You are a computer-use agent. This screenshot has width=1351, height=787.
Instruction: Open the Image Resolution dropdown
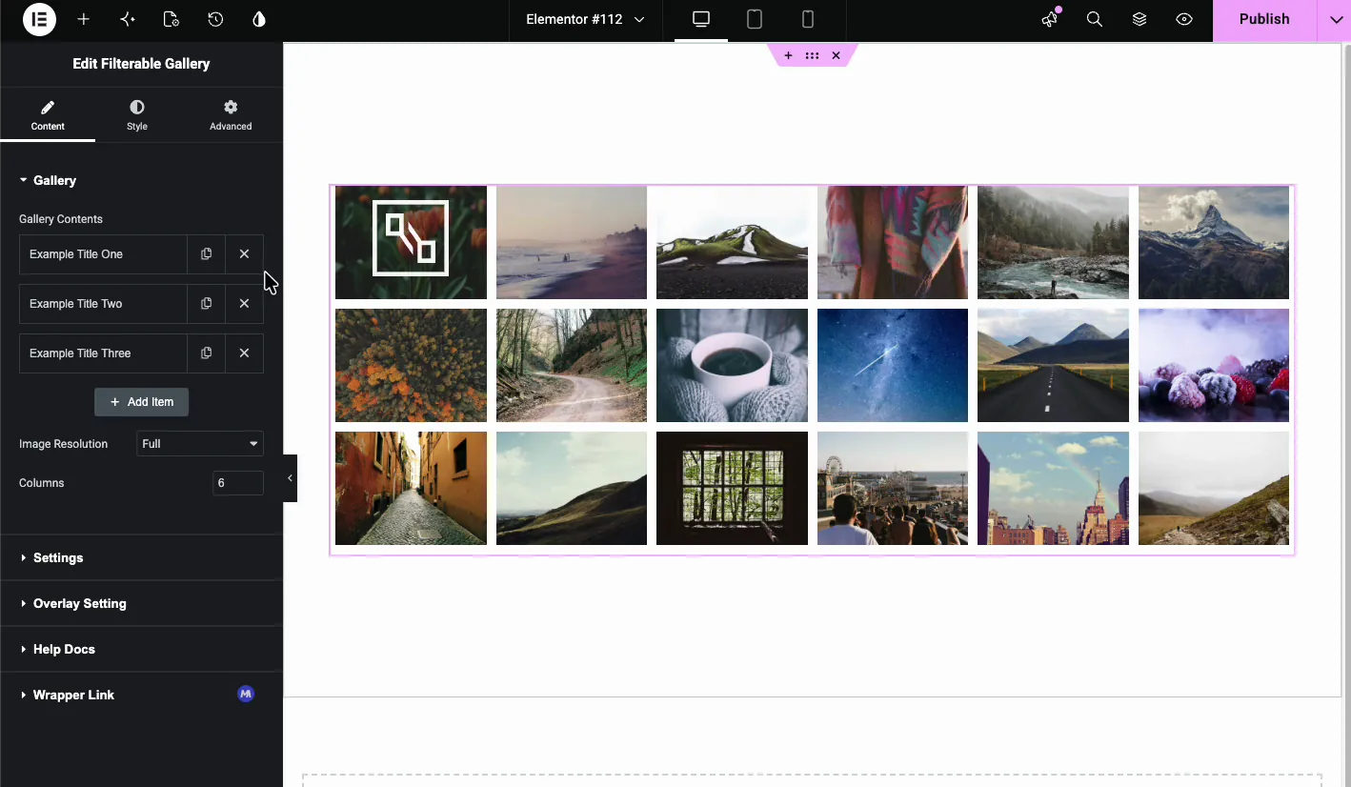tap(200, 444)
